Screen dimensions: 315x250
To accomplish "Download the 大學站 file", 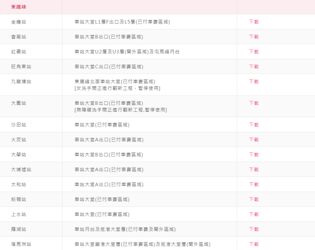I will 254,155.
